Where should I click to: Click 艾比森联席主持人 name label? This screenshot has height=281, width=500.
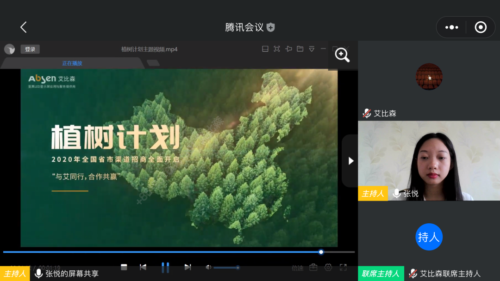pyautogui.click(x=450, y=274)
